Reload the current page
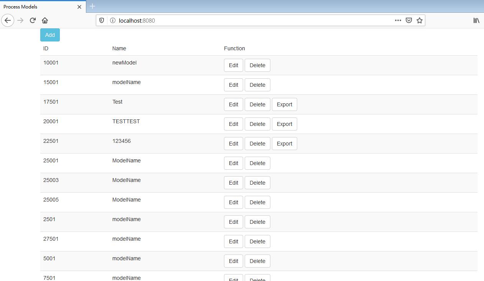Viewport: 484px width, 281px height. click(x=33, y=20)
